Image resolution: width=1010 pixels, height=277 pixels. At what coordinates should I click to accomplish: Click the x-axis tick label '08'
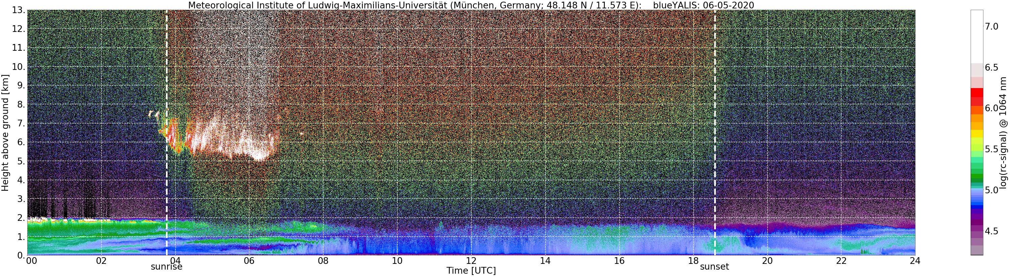[x=323, y=261]
